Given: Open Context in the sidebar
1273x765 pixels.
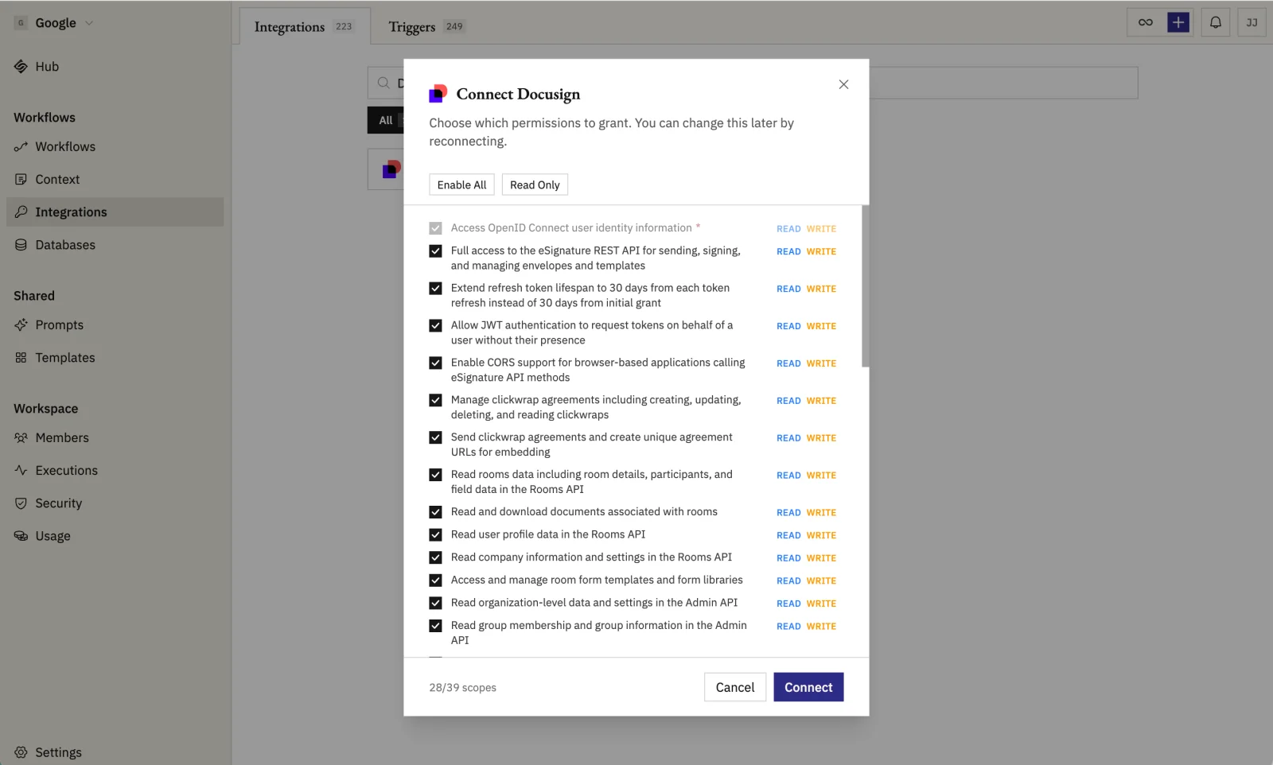Looking at the screenshot, I should pyautogui.click(x=115, y=180).
